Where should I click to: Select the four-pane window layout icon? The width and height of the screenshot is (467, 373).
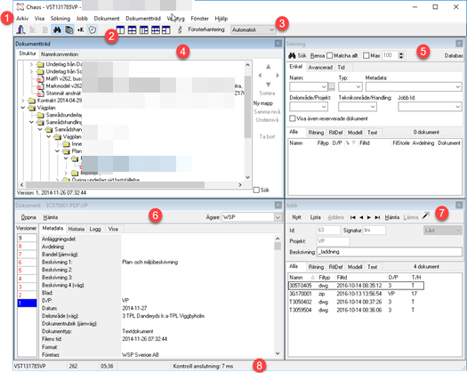coord(132,30)
